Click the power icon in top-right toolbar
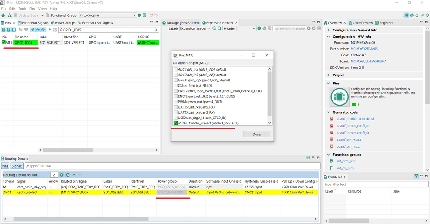 coord(417,16)
